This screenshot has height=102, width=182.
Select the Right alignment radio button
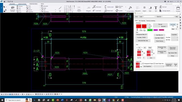coord(144,29)
